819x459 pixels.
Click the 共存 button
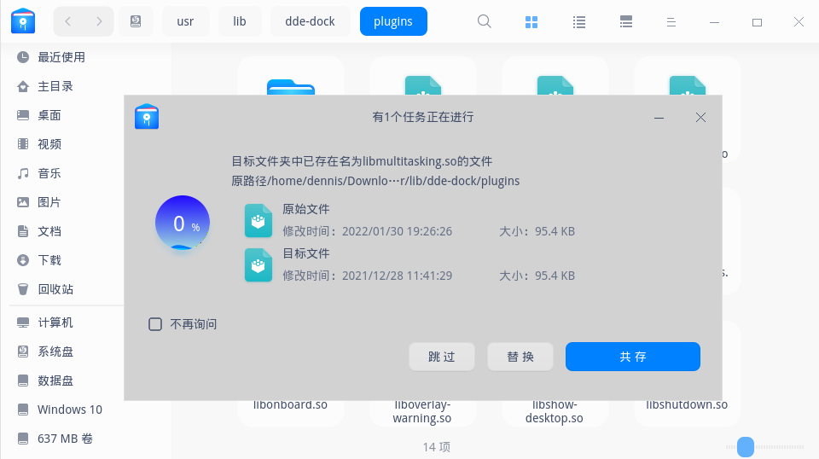click(632, 357)
